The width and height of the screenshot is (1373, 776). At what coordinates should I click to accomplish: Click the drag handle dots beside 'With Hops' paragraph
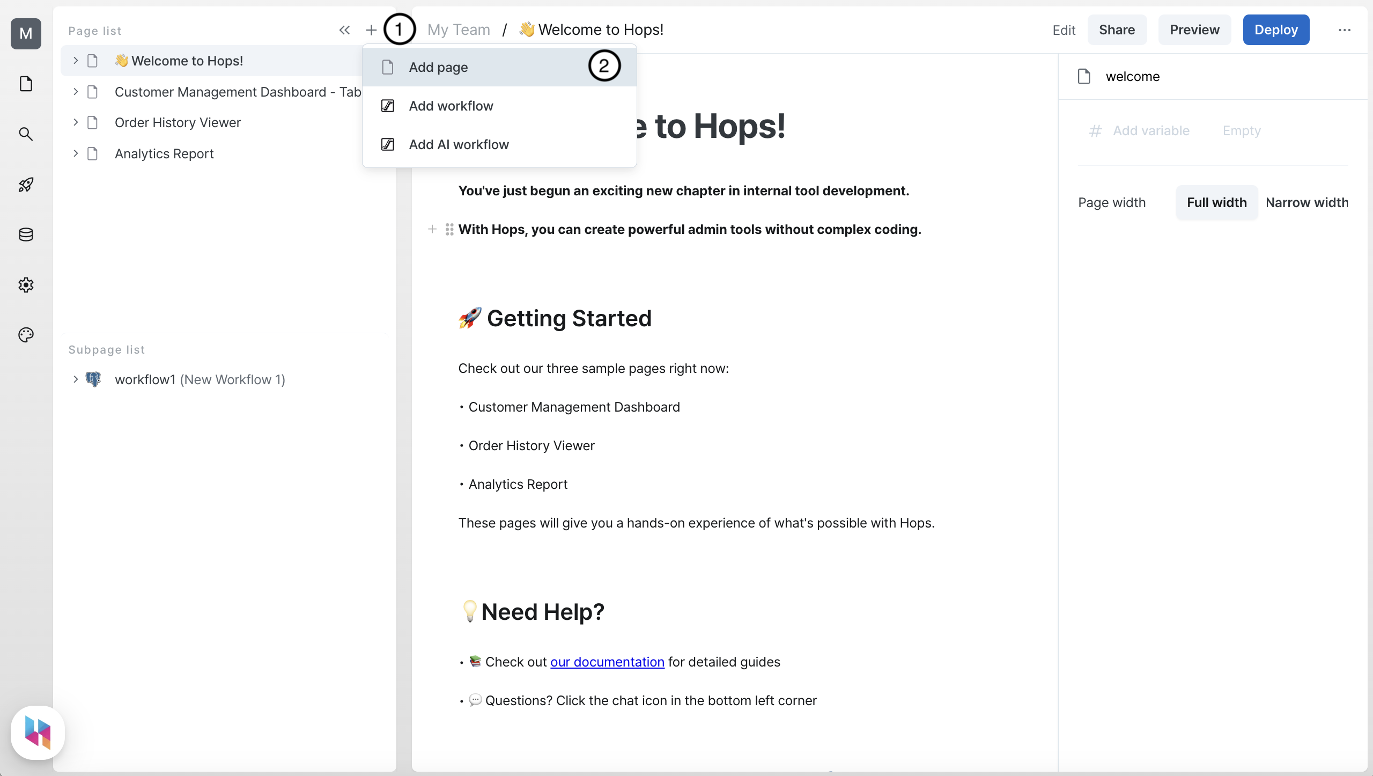[x=449, y=229]
